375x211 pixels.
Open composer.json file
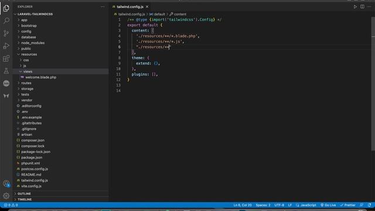[33, 141]
